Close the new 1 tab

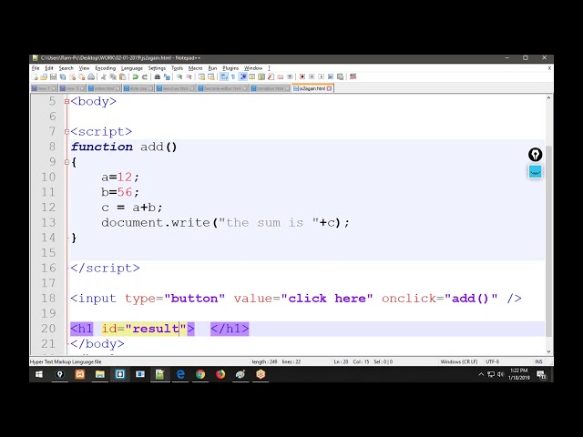pyautogui.click(x=54, y=88)
